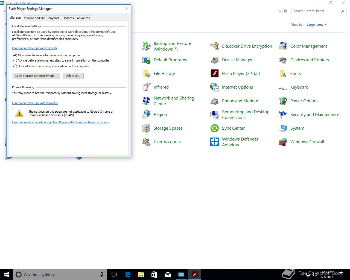Open the Internet Options icon

pyautogui.click(x=215, y=87)
